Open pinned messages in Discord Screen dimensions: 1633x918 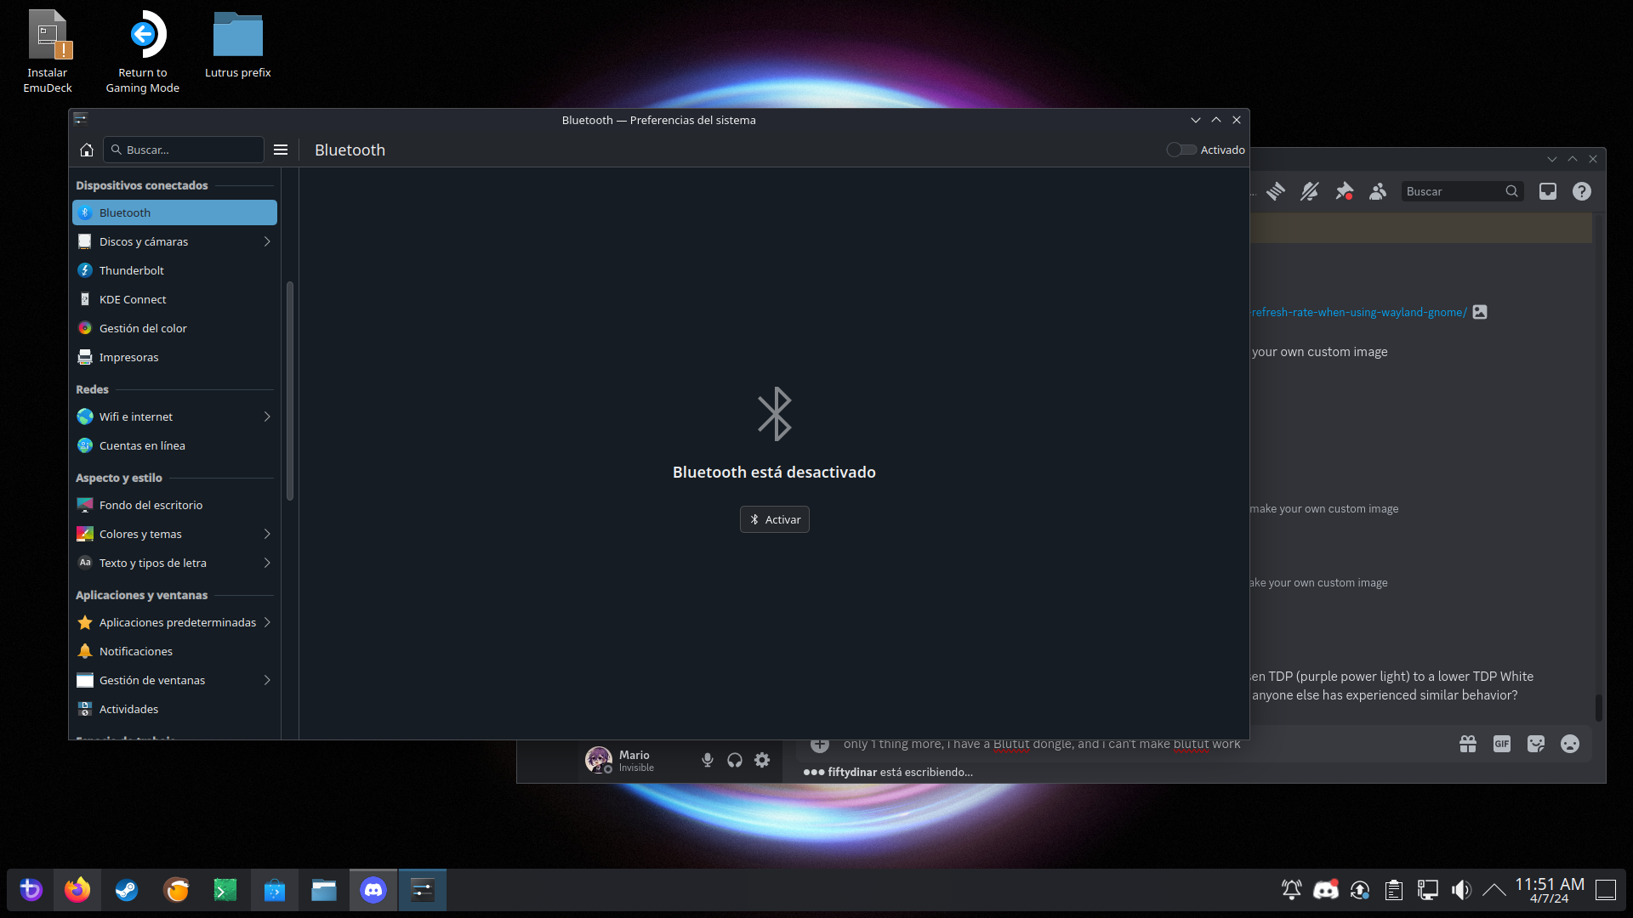[1344, 191]
